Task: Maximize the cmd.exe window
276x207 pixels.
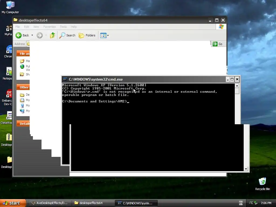Action: pyautogui.click(x=232, y=80)
